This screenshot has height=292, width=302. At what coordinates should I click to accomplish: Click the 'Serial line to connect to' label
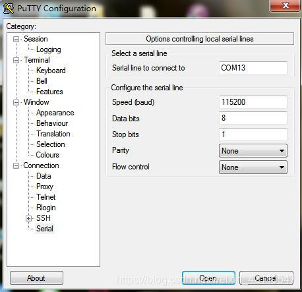(x=148, y=68)
